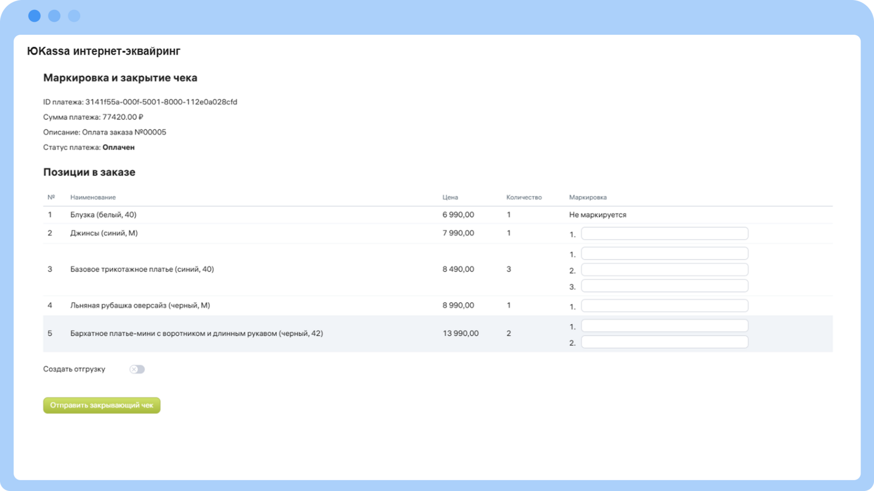Click the quantity 2 for Бархатное платье-мини

point(509,334)
